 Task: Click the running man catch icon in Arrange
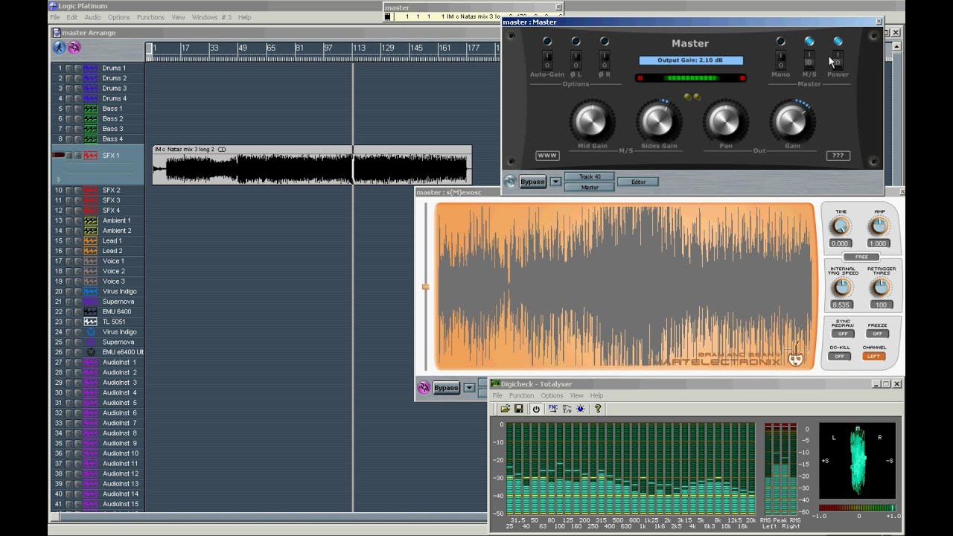coord(59,48)
